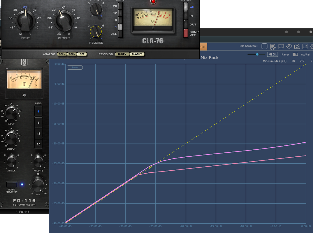Select ratio 20 on CLA-76

(120, 6)
